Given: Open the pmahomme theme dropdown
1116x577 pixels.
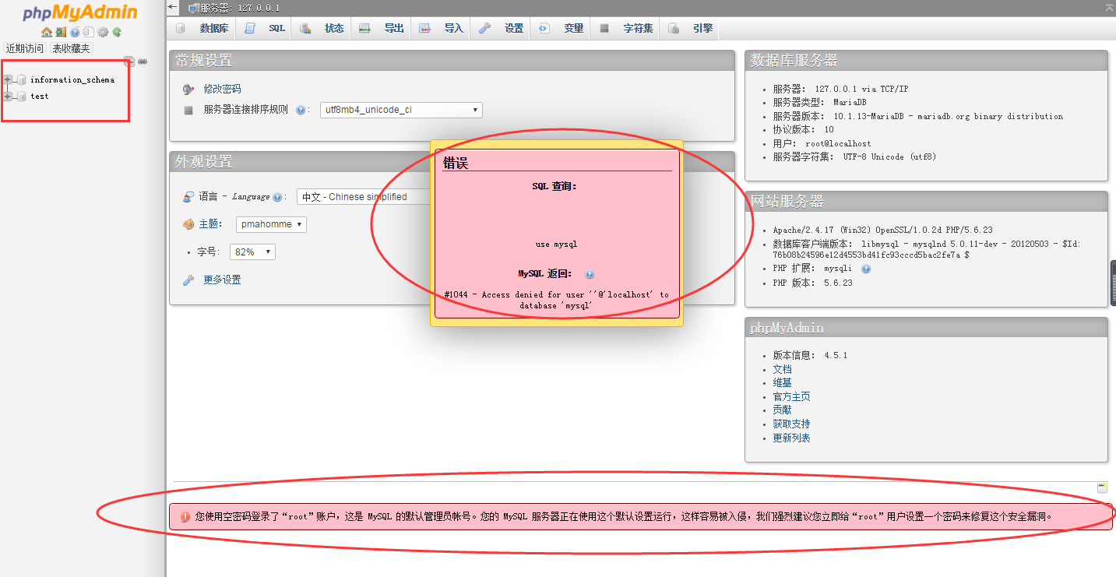Looking at the screenshot, I should click(271, 224).
